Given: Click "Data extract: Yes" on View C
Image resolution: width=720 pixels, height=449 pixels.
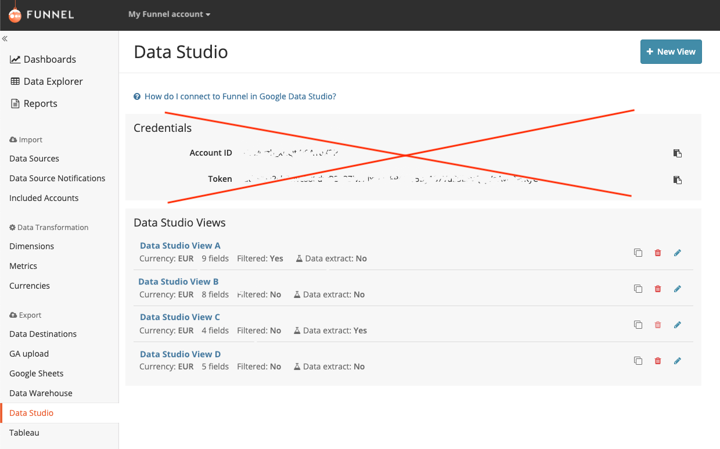Looking at the screenshot, I should 330,331.
